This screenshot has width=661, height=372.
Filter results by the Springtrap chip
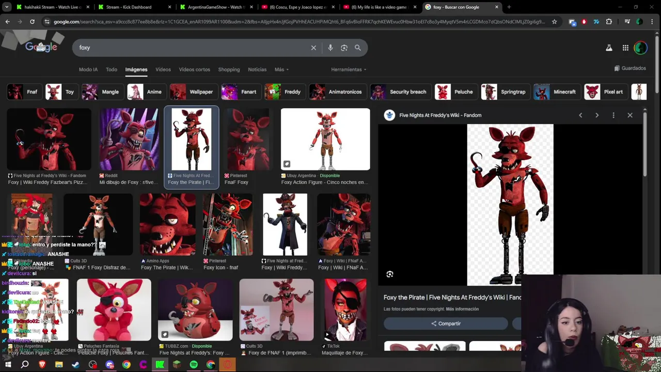tap(505, 92)
